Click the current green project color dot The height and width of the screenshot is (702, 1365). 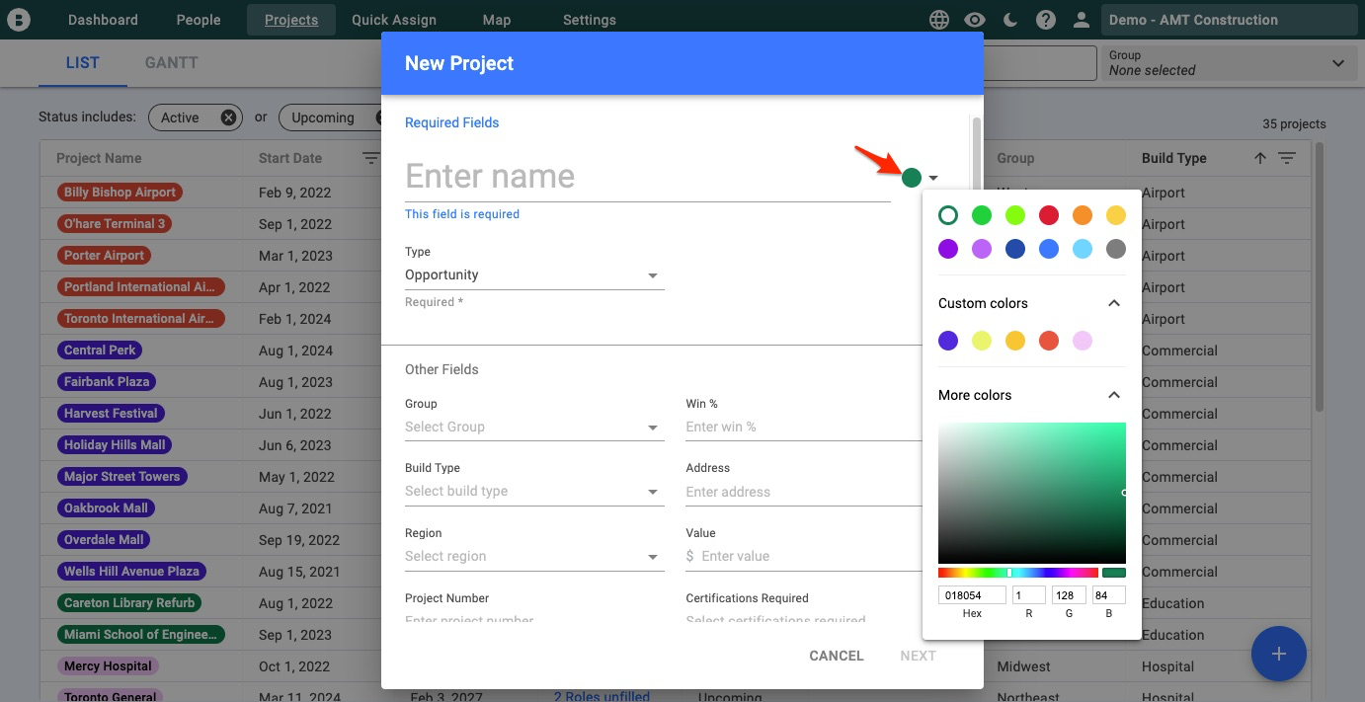(912, 178)
